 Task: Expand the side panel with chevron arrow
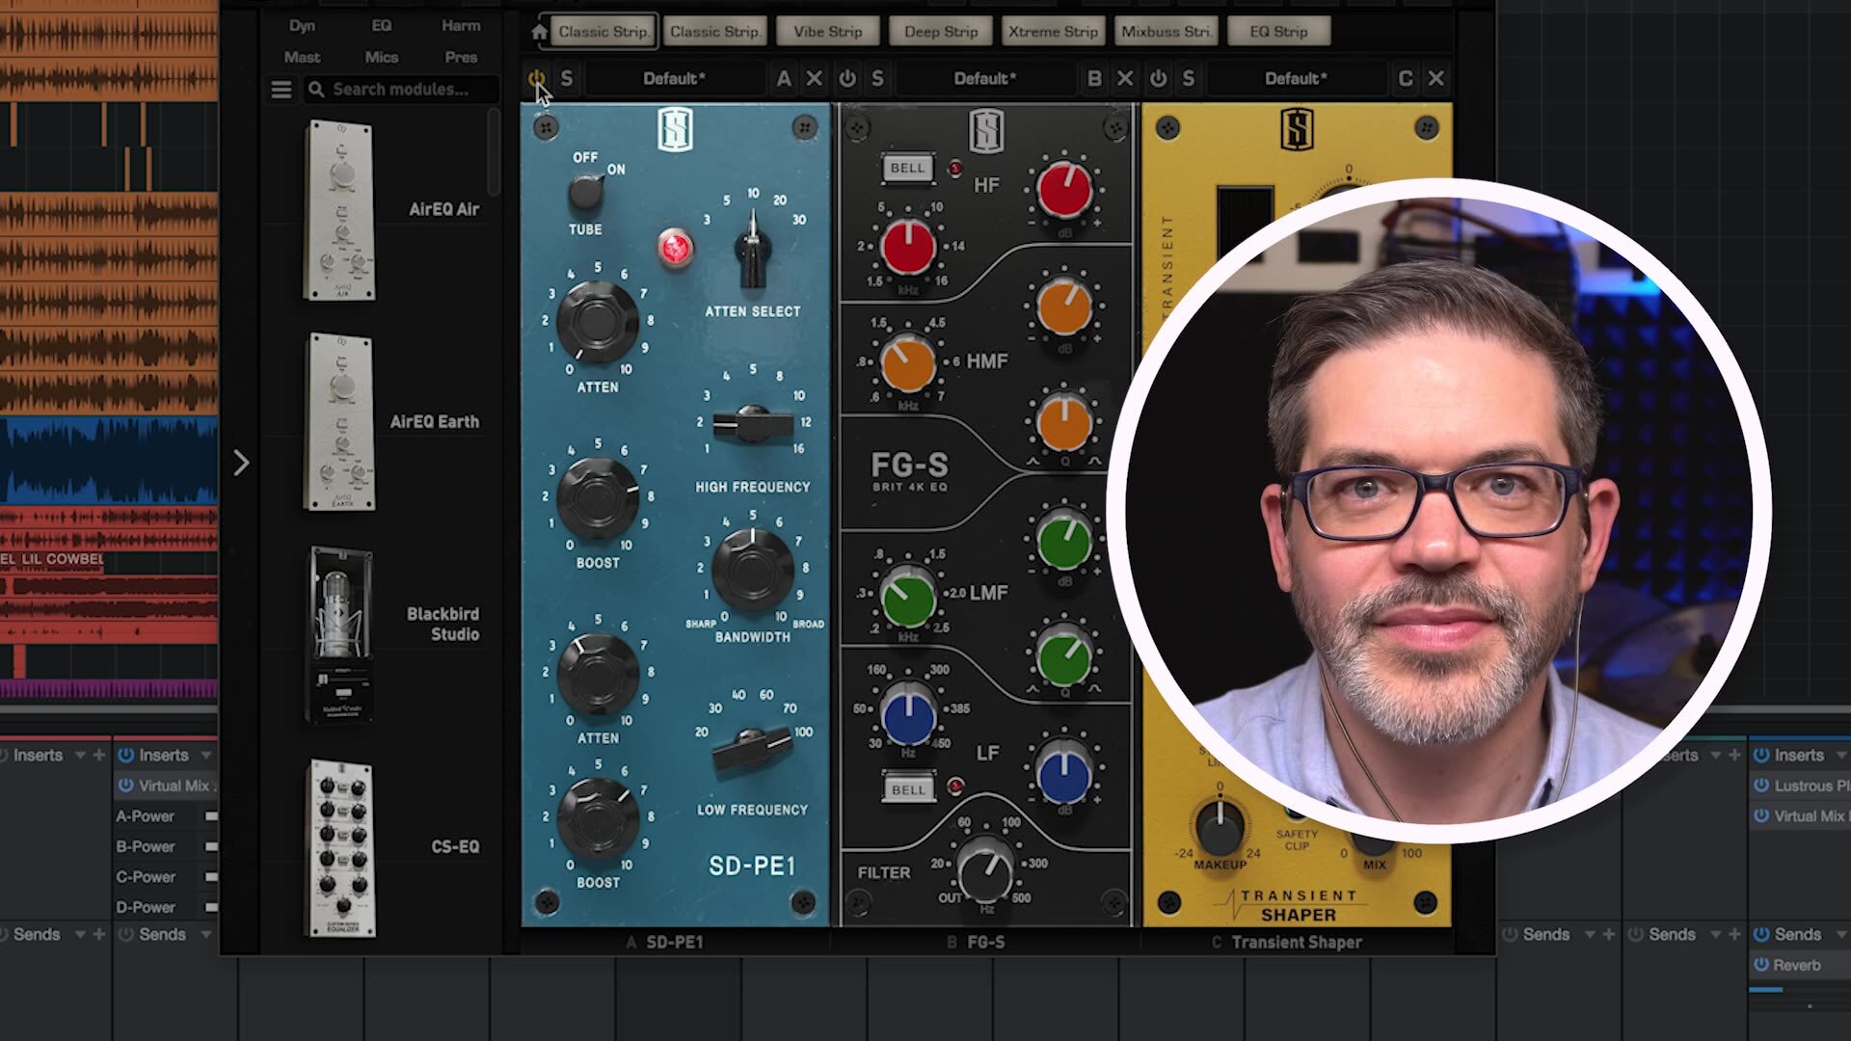pos(241,464)
